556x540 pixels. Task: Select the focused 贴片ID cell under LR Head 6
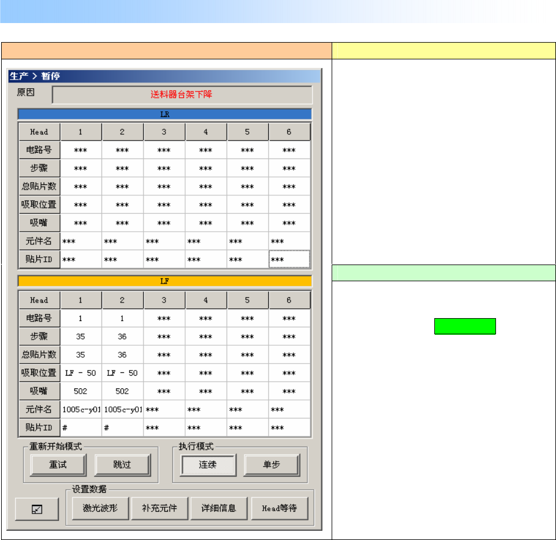click(290, 260)
